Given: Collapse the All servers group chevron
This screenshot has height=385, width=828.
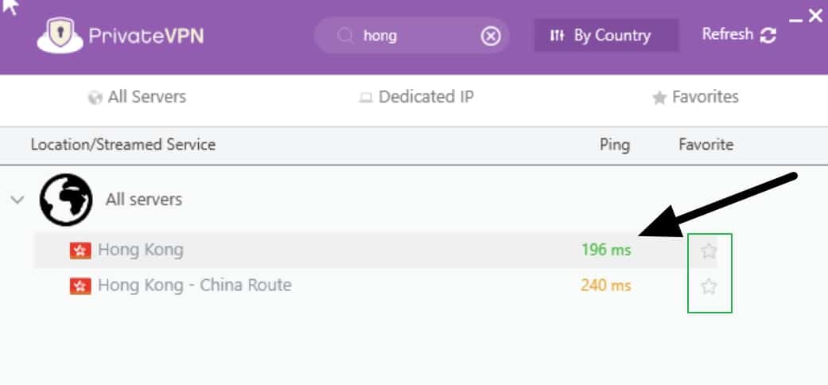Looking at the screenshot, I should (x=18, y=200).
